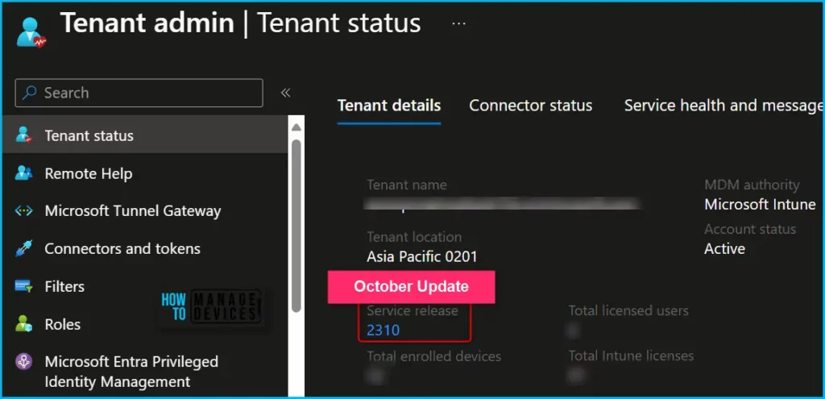This screenshot has height=399, width=825.
Task: Open the ellipsis more options menu
Action: coord(458,23)
